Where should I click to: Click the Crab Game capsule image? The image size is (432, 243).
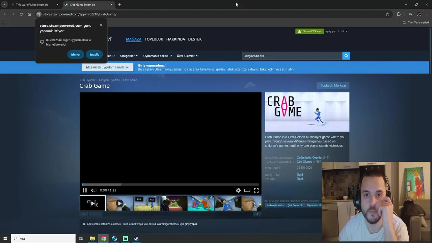coord(307,112)
